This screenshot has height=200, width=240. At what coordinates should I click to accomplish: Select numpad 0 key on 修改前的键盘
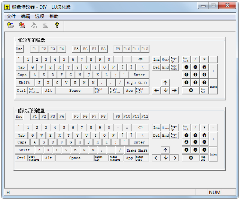click(191, 91)
